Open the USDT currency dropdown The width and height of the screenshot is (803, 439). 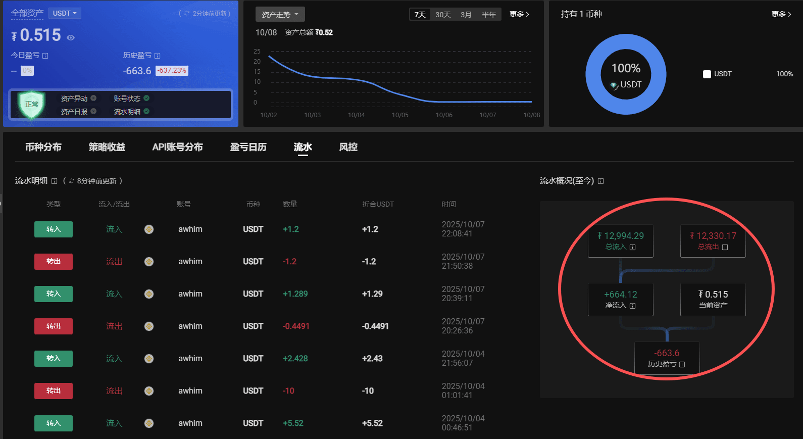coord(65,13)
